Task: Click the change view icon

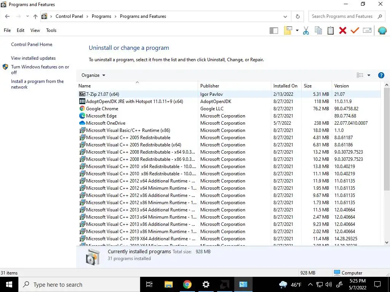Action: 360,75
